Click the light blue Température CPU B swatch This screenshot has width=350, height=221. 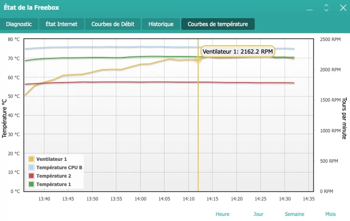(x=31, y=167)
